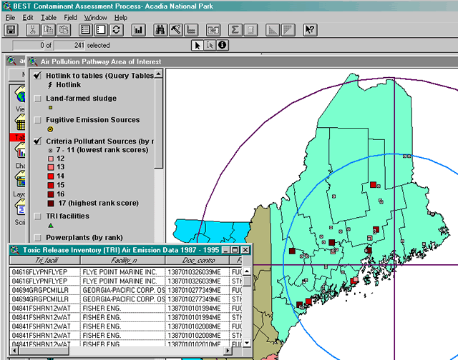The width and height of the screenshot is (458, 360).
Task: Click the Doc_contro column header
Action: click(x=198, y=260)
